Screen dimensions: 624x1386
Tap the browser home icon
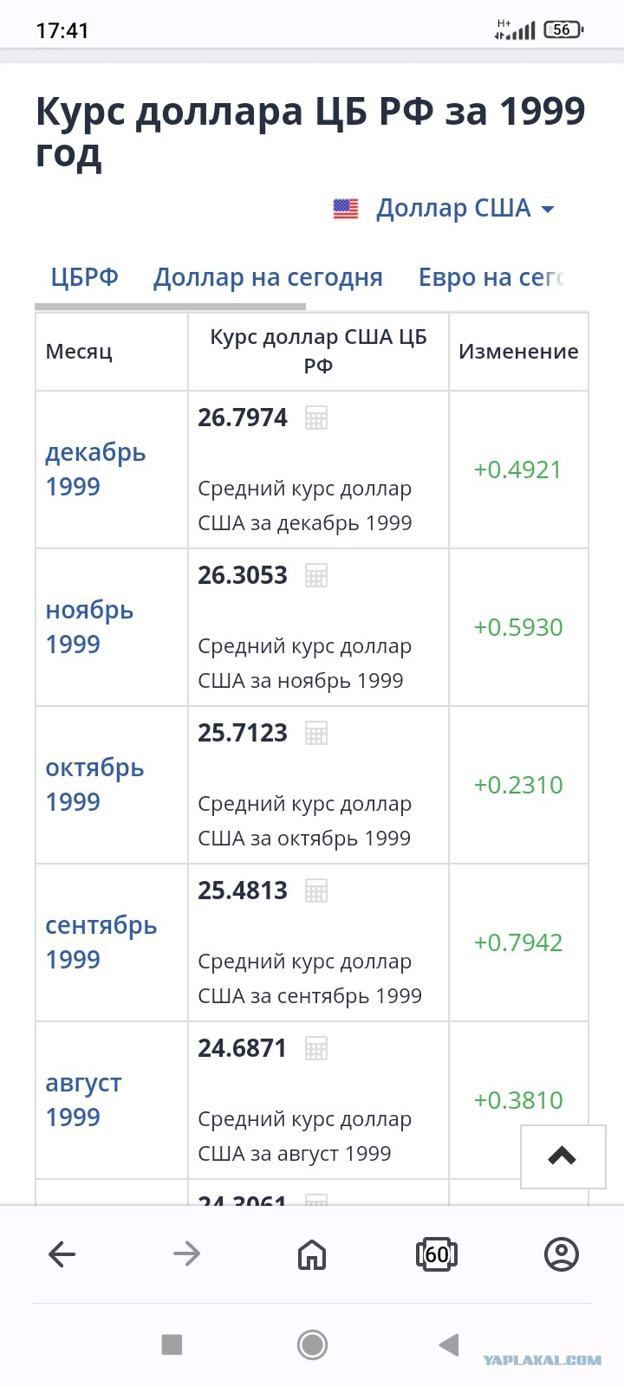(312, 1253)
